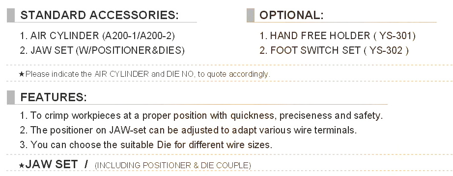Select FOOT SWITCH SET (YS-302) option

pyautogui.click(x=334, y=50)
